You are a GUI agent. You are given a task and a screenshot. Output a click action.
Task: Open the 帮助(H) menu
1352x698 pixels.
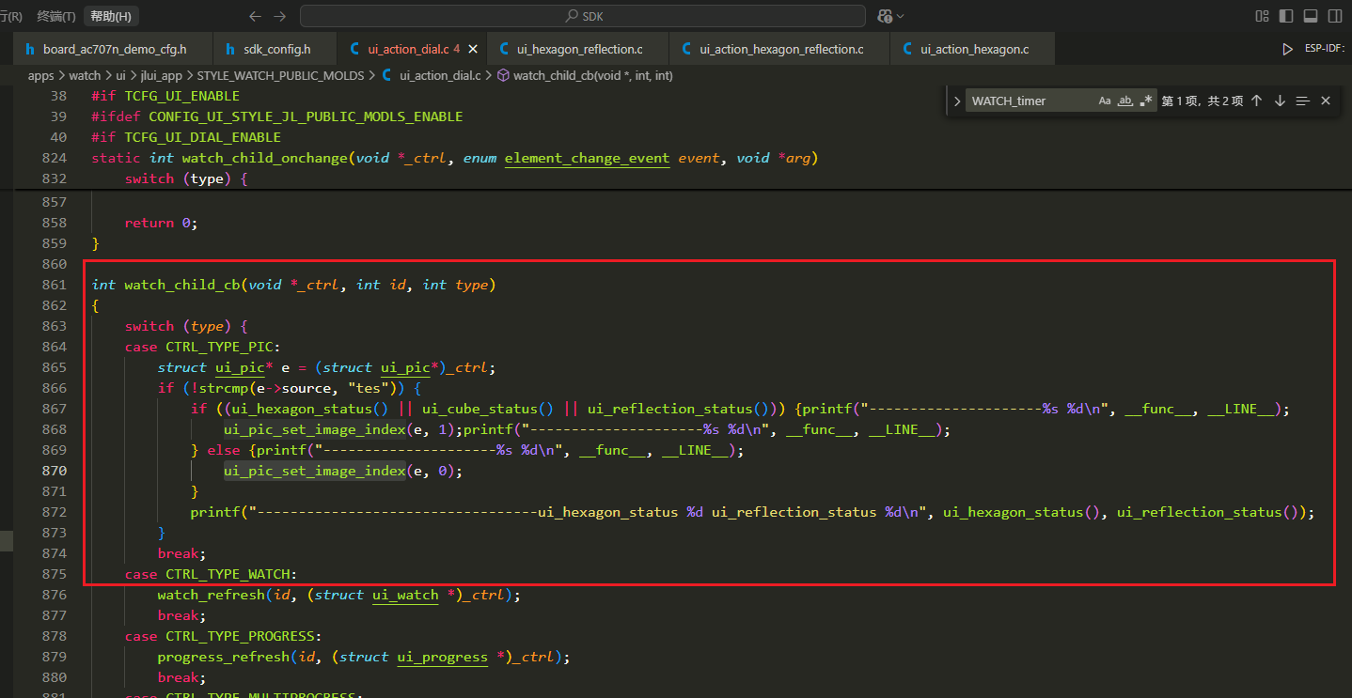[x=111, y=16]
